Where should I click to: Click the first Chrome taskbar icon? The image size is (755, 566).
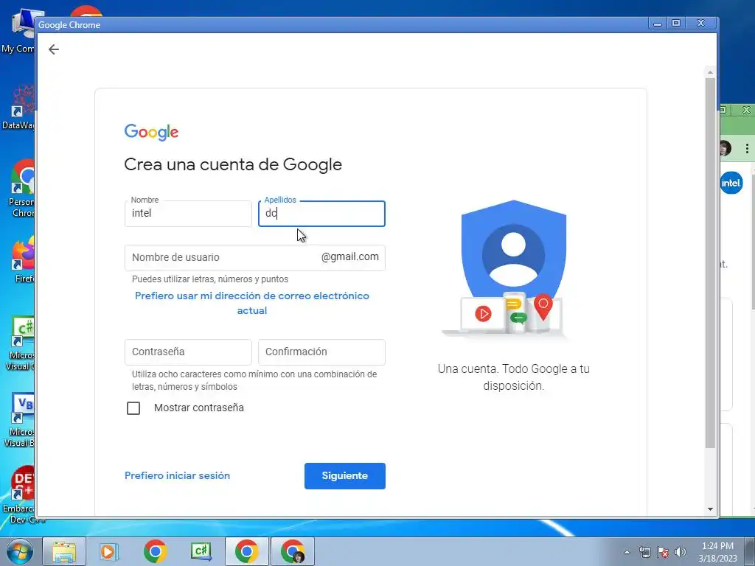tap(155, 551)
